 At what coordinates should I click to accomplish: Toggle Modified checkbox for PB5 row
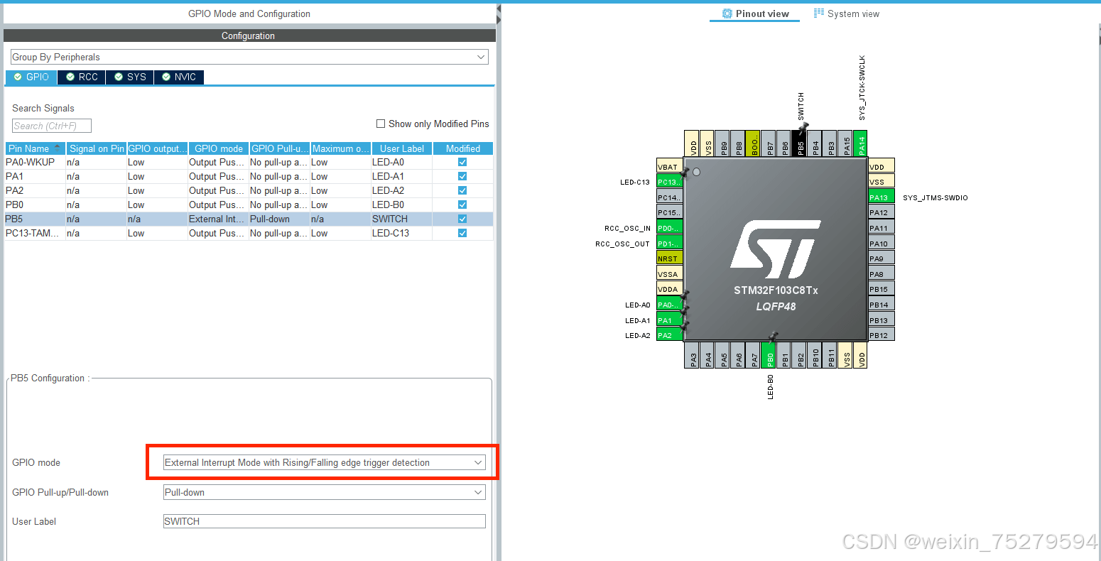462,219
